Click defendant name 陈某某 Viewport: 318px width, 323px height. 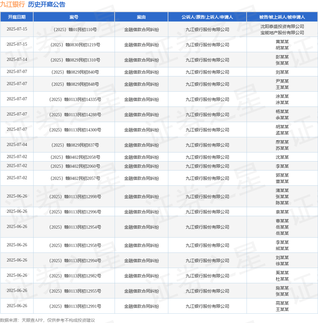[x=282, y=203]
